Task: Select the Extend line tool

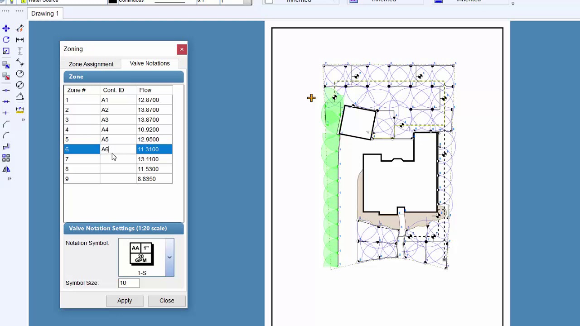Action: [x=6, y=113]
